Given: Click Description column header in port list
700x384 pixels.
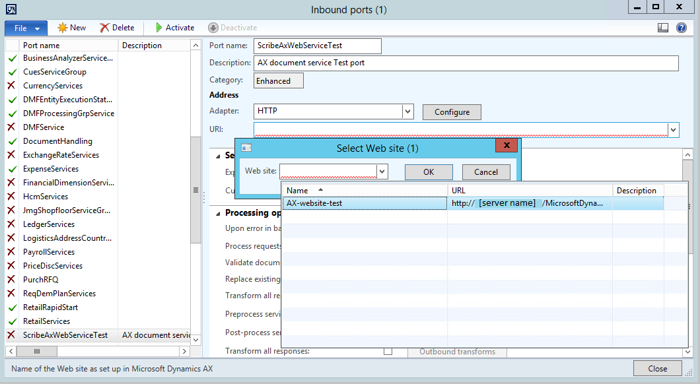Looking at the screenshot, I should [154, 46].
